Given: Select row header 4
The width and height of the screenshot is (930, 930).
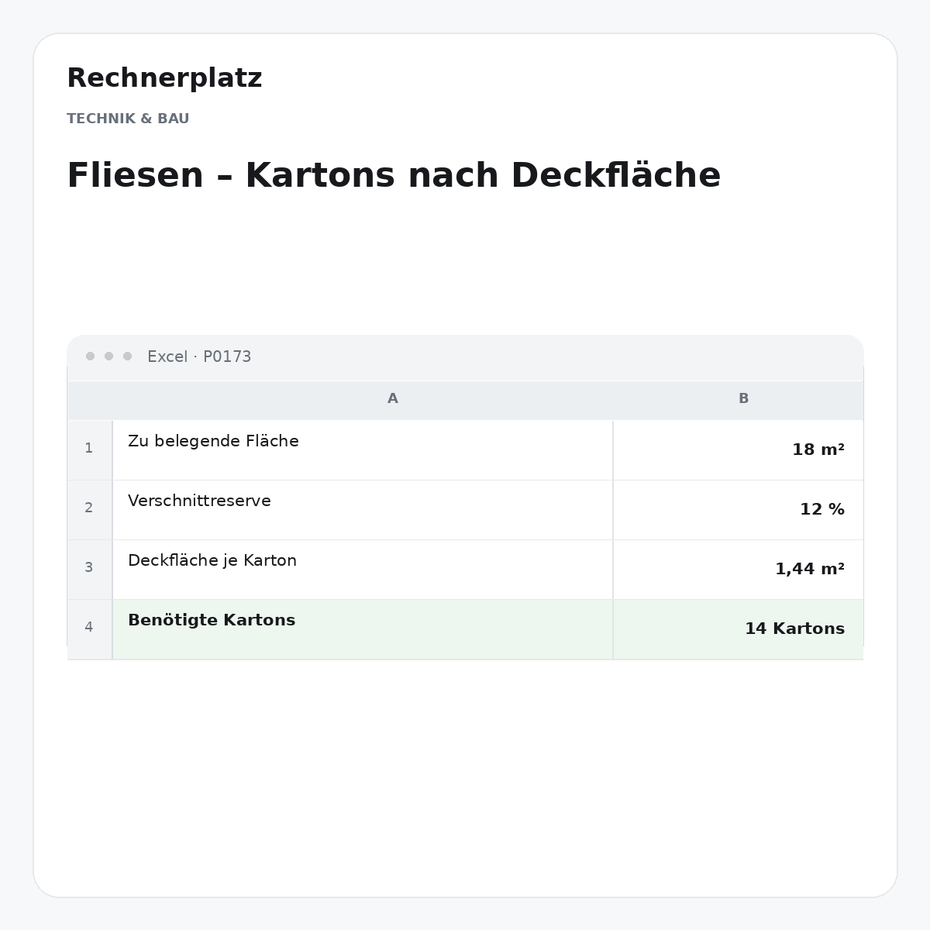Looking at the screenshot, I should tap(89, 628).
